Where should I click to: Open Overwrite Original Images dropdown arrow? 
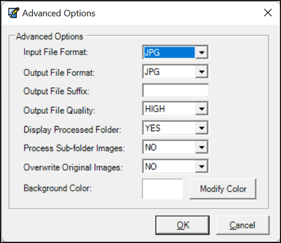[201, 167]
